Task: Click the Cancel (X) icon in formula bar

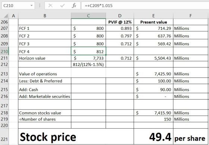Action: 50,6
